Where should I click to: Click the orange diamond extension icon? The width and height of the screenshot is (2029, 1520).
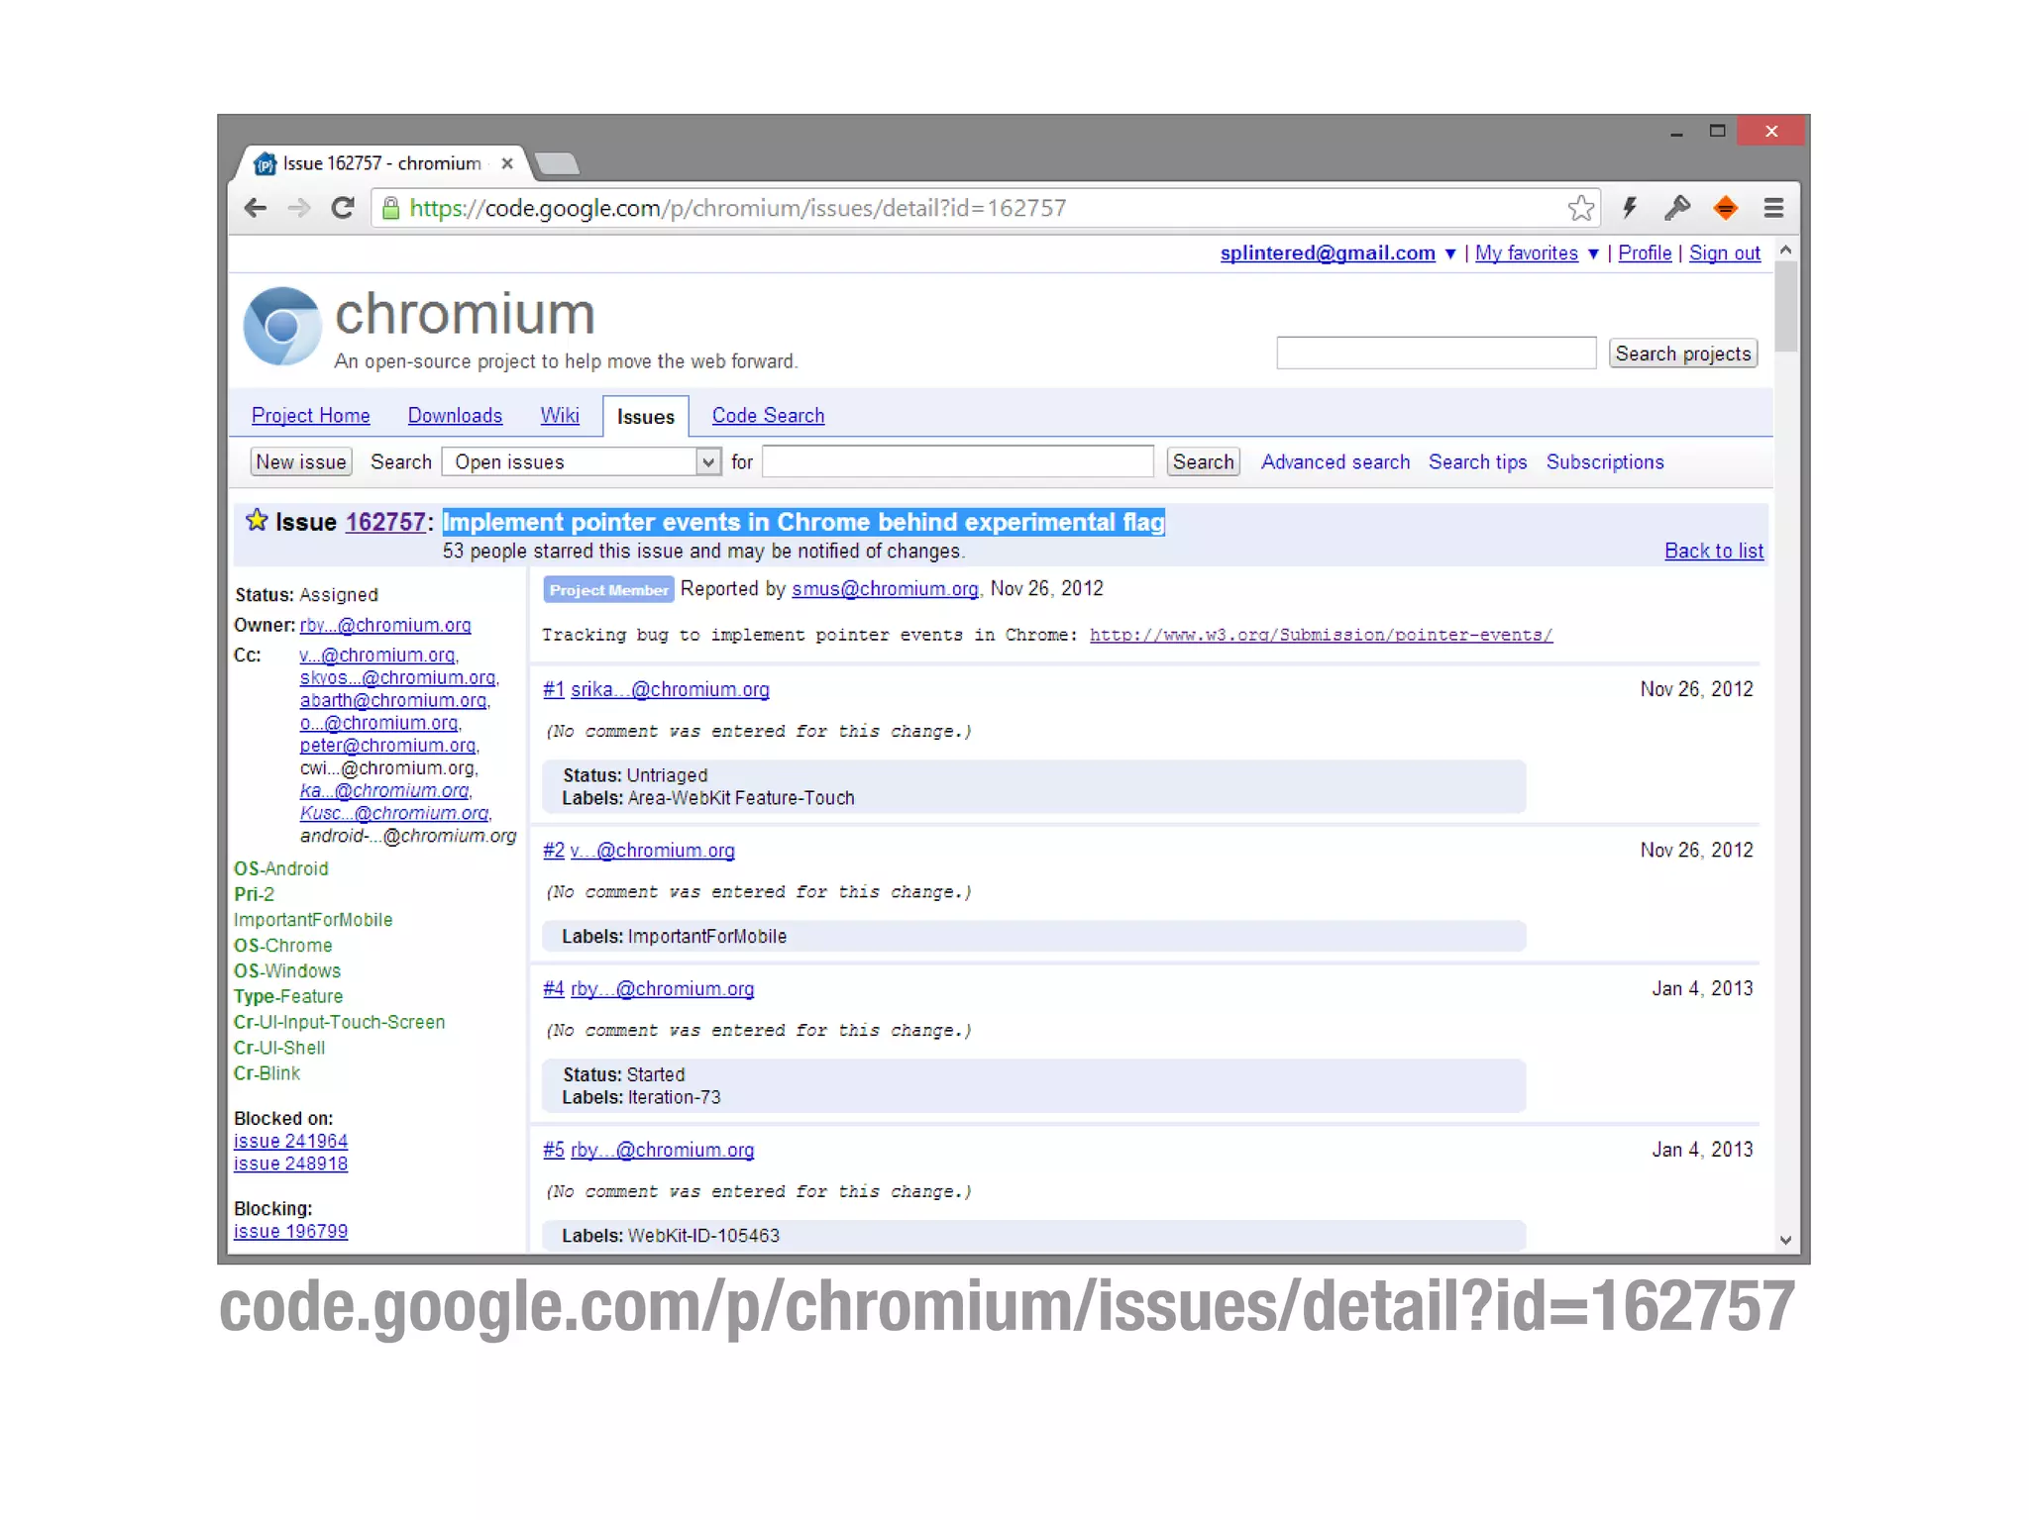(x=1725, y=208)
